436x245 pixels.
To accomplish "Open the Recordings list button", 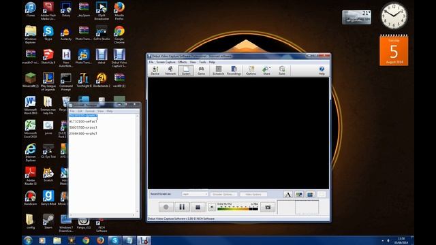I will pyautogui.click(x=234, y=71).
